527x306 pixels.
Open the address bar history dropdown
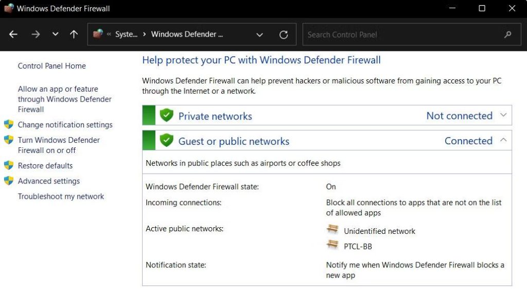[x=260, y=35]
